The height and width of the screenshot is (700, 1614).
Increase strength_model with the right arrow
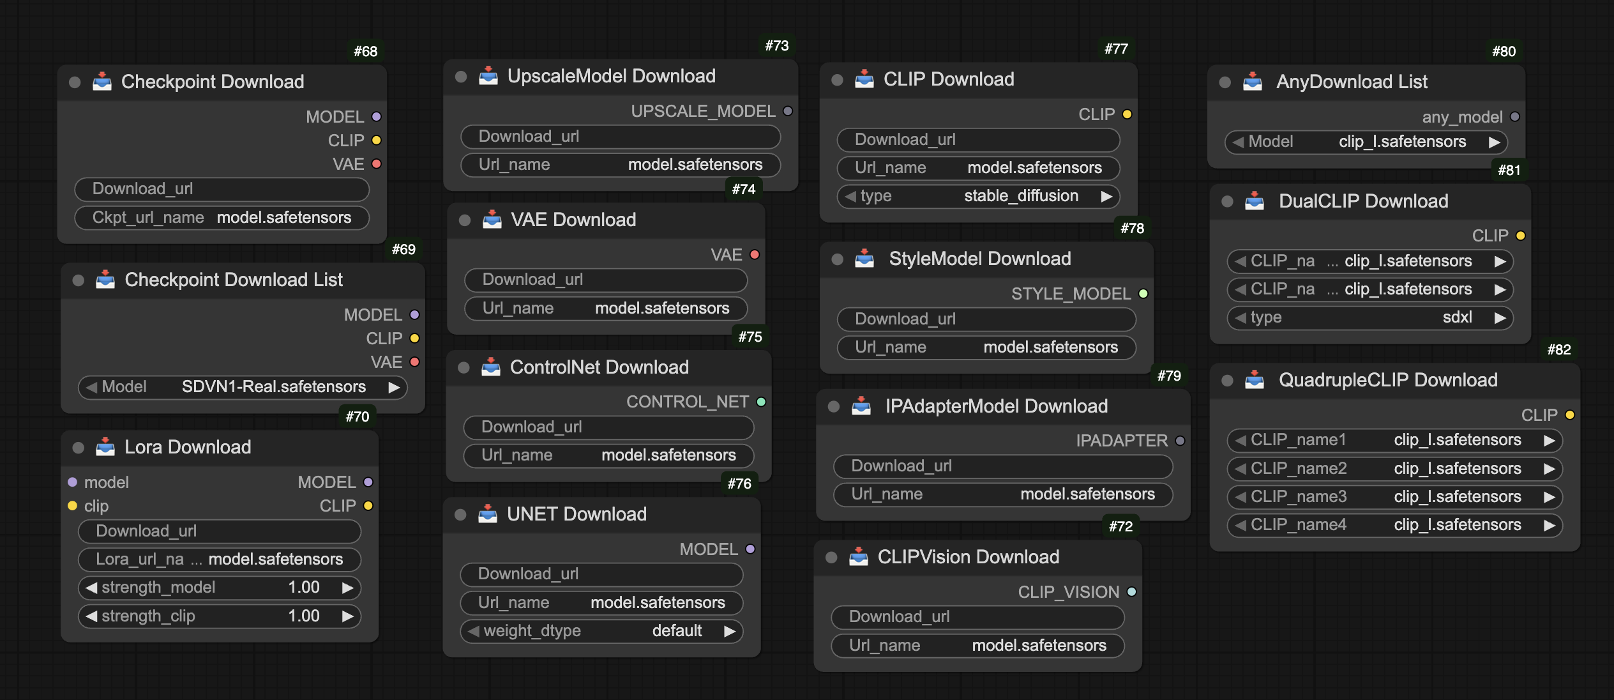click(x=347, y=588)
